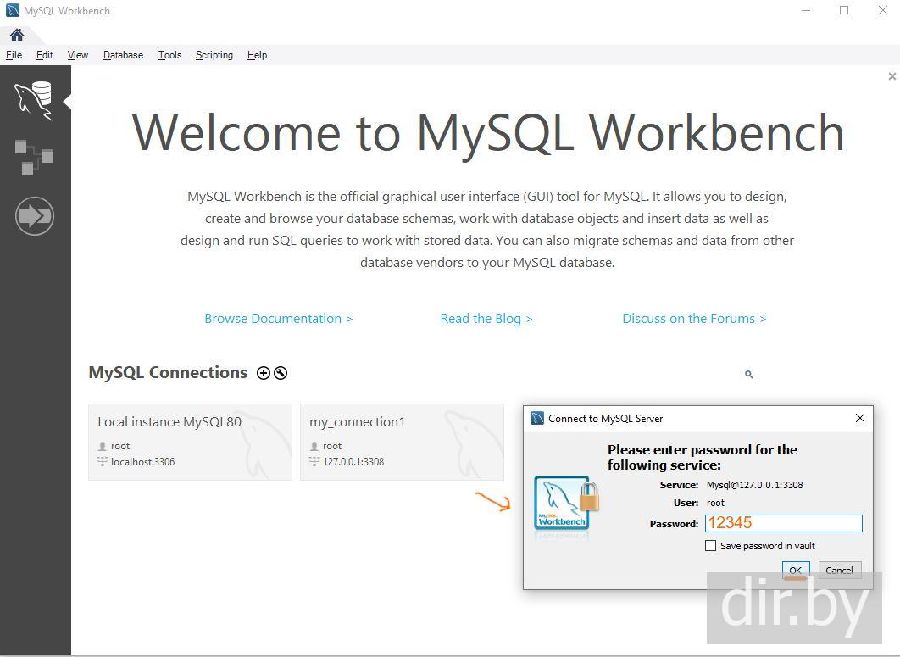This screenshot has width=900, height=657.
Task: Click the MySQL Connections heading
Action: tap(168, 373)
